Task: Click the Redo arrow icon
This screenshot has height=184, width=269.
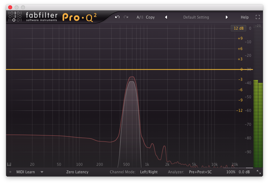Action: pos(126,17)
